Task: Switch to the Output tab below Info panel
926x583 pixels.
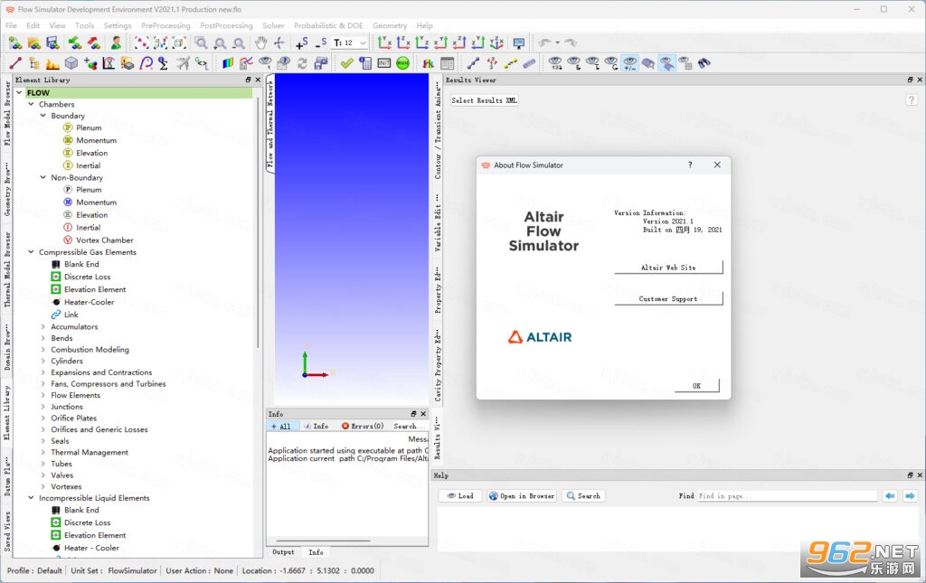Action: click(283, 552)
